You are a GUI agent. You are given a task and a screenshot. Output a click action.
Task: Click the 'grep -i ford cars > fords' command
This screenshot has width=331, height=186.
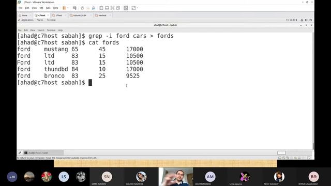(x=131, y=36)
